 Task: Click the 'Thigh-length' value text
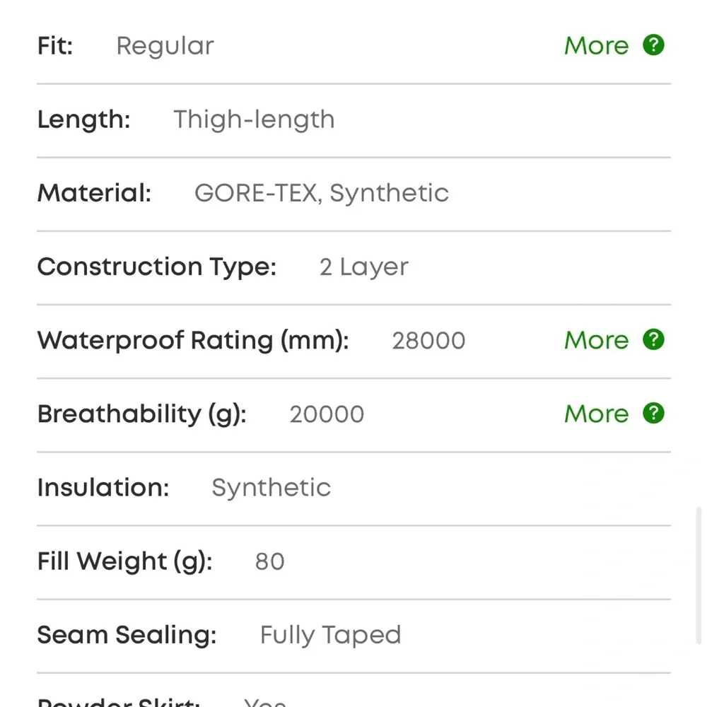click(x=254, y=119)
